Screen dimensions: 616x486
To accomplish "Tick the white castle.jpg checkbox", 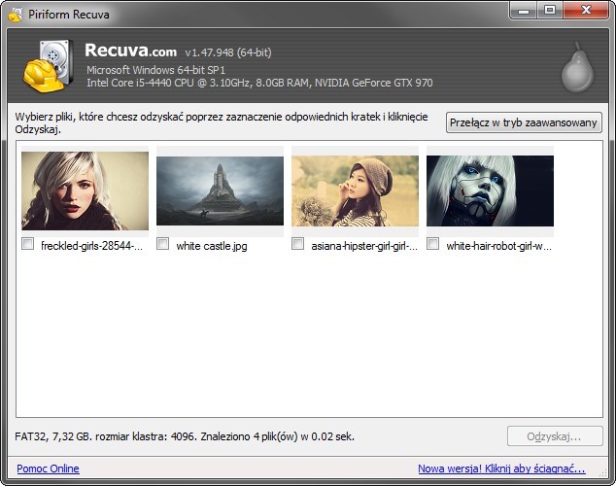I will (162, 244).
